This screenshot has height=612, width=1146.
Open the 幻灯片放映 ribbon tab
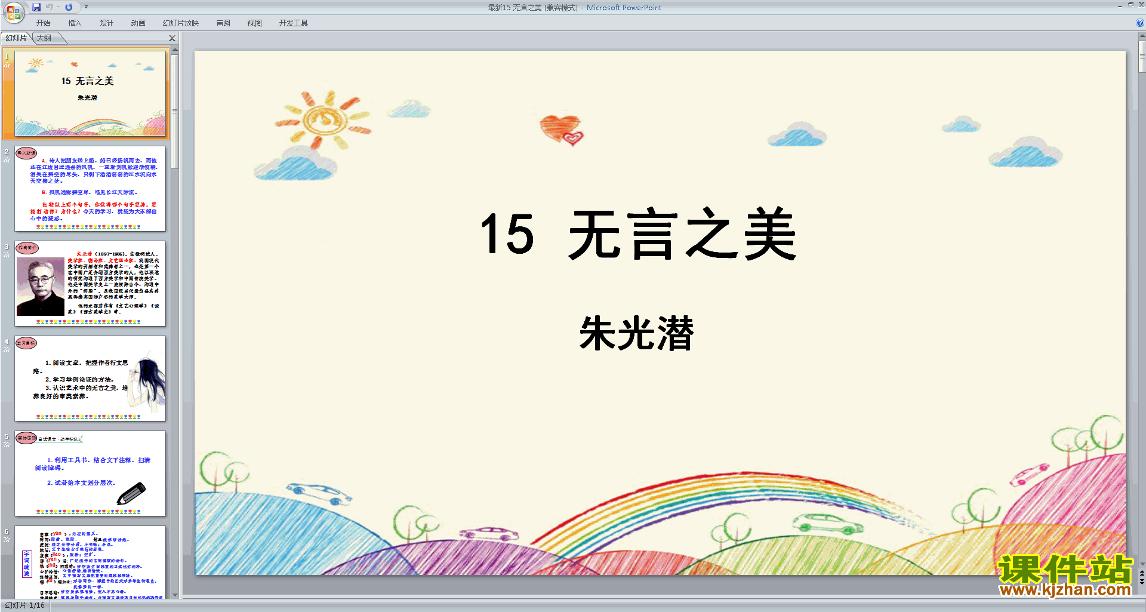pyautogui.click(x=181, y=23)
